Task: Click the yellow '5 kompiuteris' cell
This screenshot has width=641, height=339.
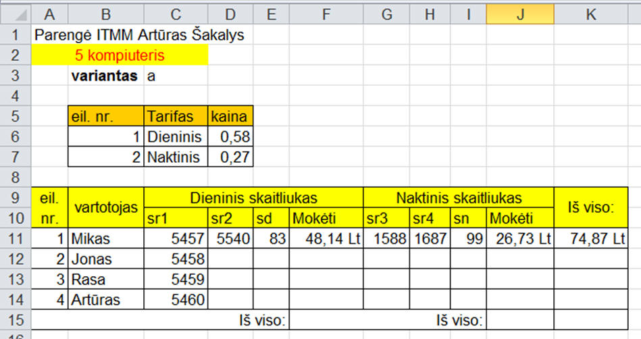Action: [x=120, y=55]
